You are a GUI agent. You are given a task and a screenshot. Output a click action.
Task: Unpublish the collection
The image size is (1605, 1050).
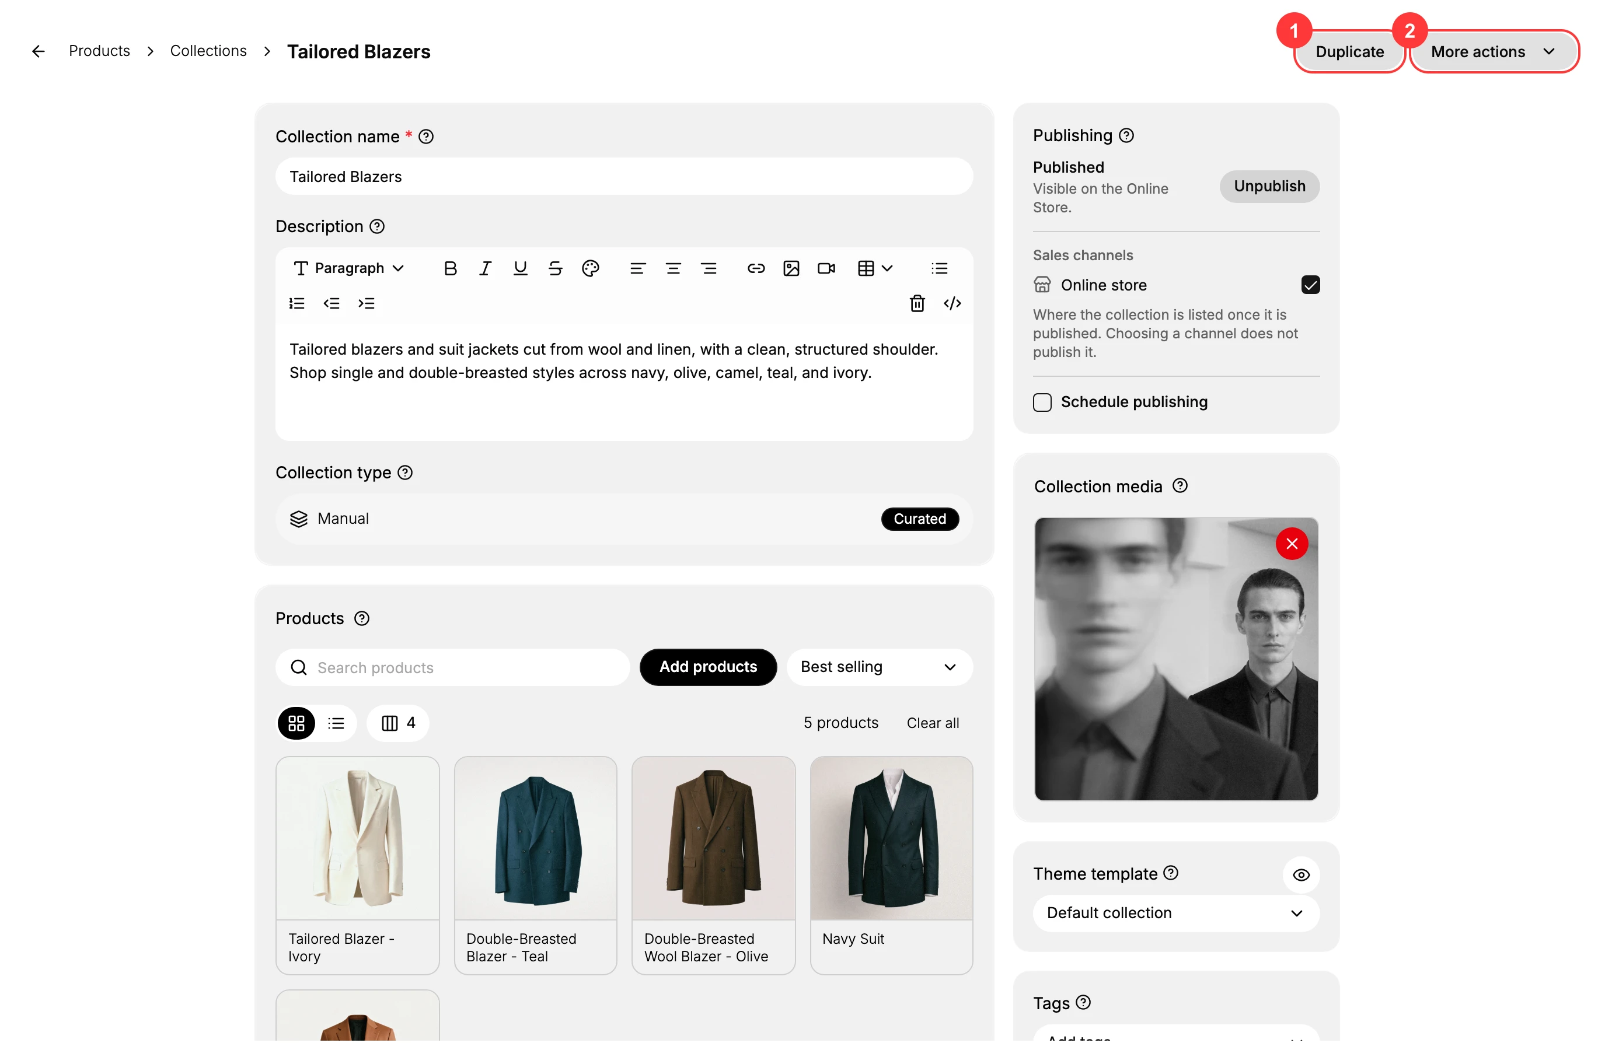[x=1269, y=187]
